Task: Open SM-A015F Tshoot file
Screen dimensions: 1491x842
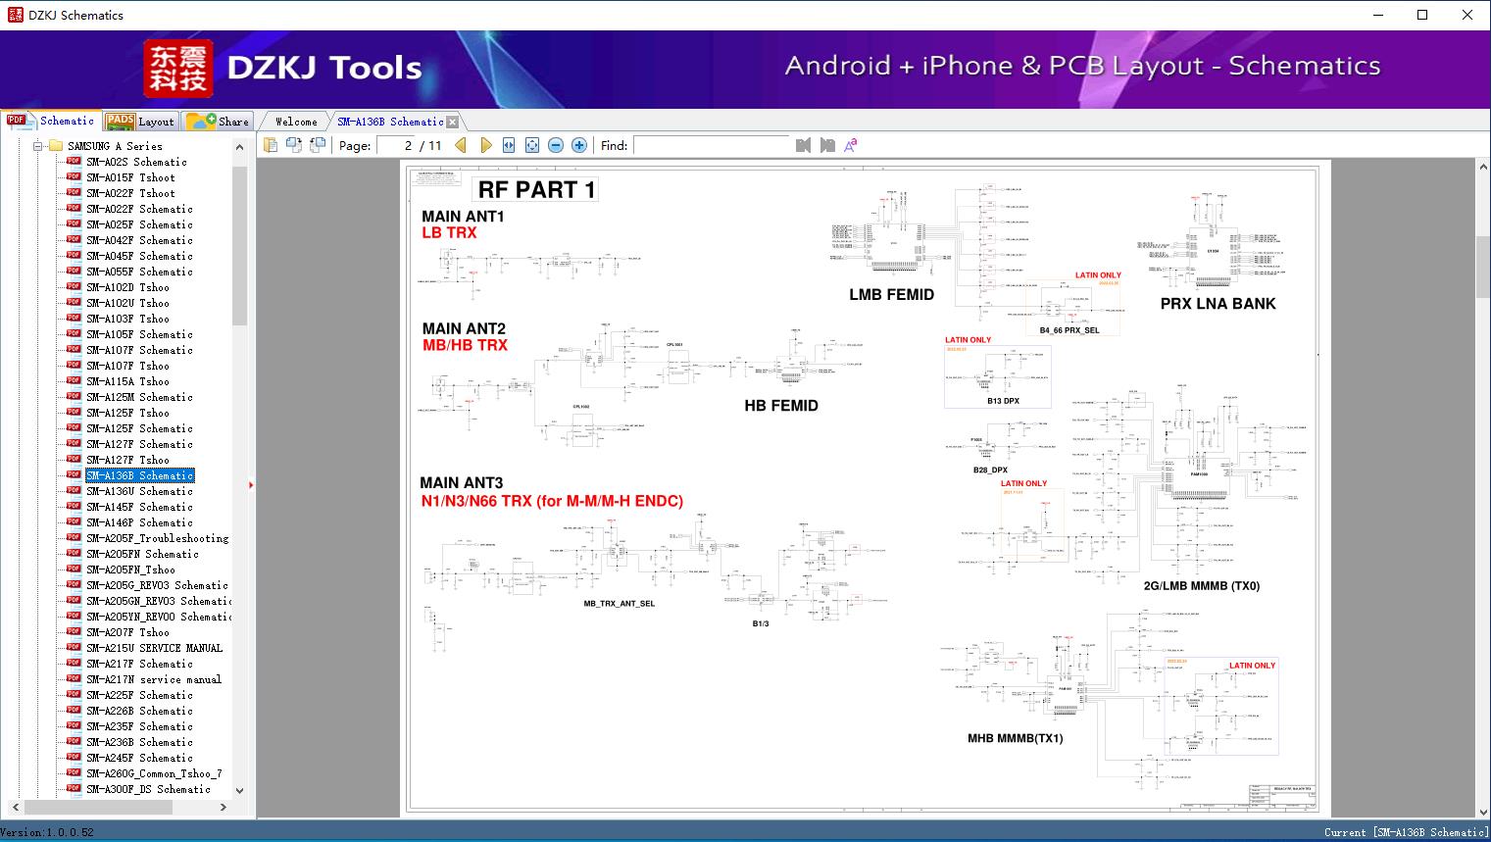Action: (x=130, y=177)
